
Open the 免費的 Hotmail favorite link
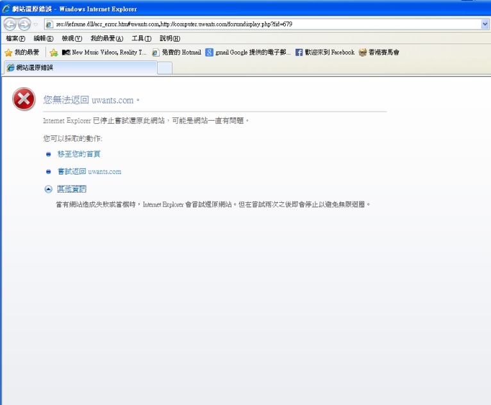[177, 53]
